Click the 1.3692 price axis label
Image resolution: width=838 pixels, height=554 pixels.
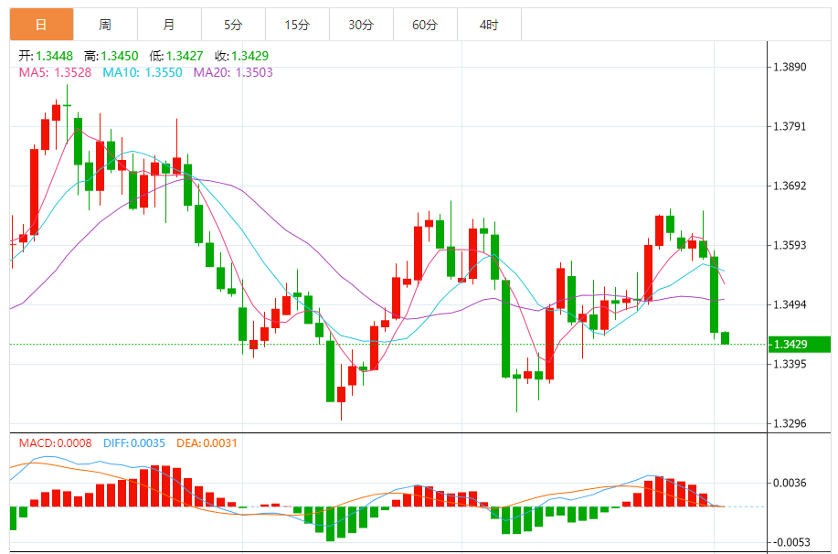790,186
